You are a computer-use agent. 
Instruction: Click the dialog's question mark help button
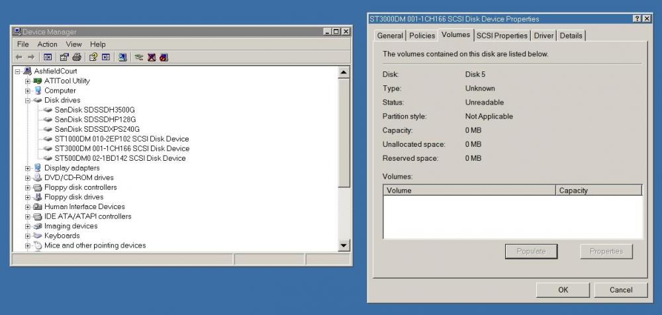pyautogui.click(x=637, y=19)
